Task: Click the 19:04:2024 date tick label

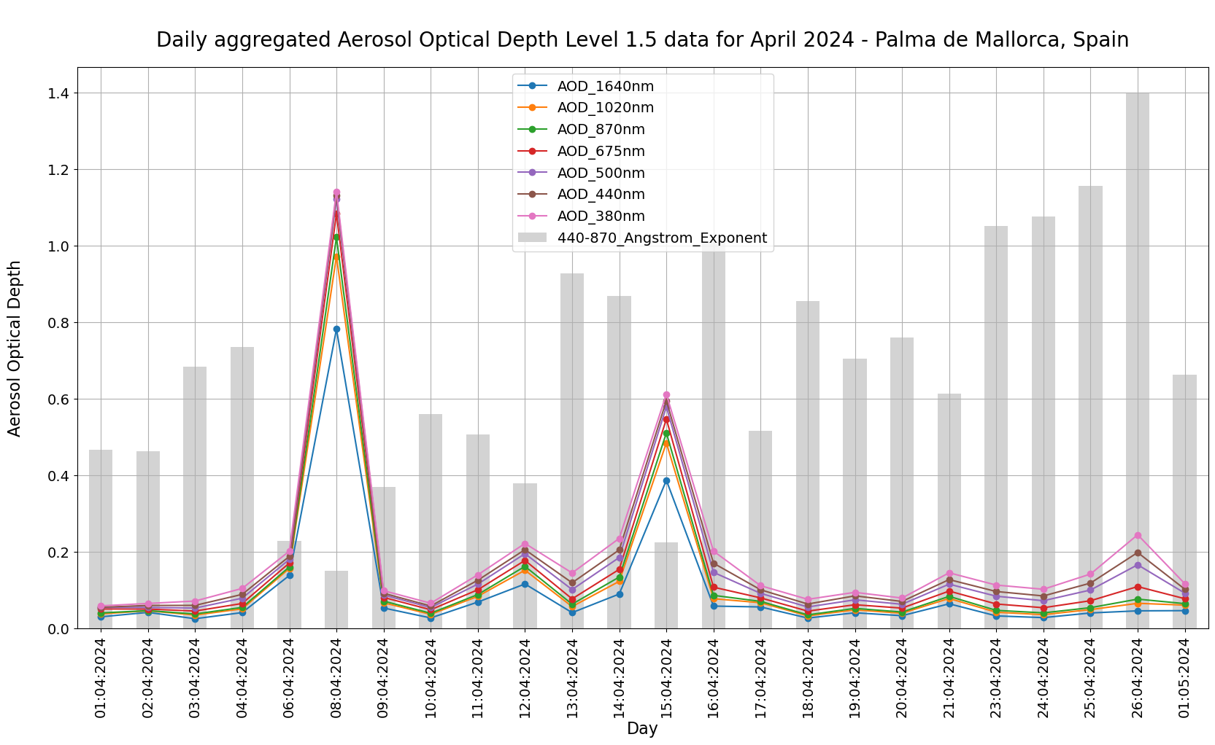Action: tap(855, 678)
